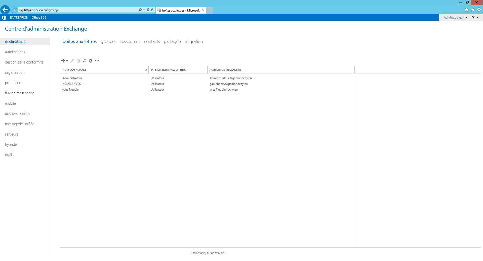
Task: Click the browser page refresh icon
Action: coord(152,10)
